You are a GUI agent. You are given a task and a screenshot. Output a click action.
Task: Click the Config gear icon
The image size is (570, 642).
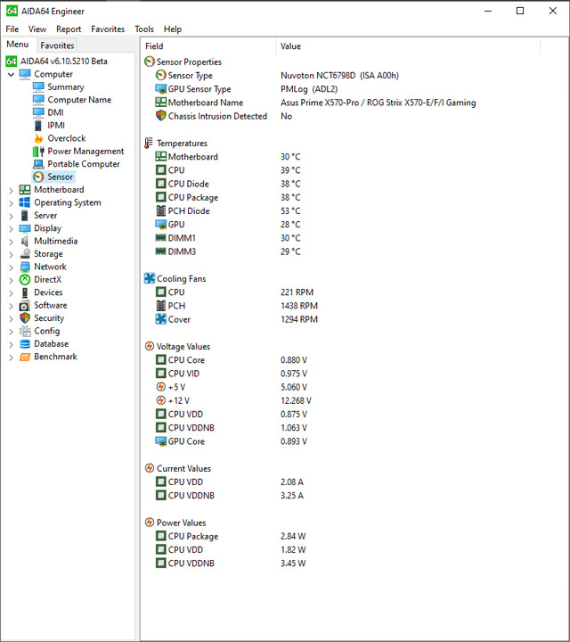(x=25, y=331)
